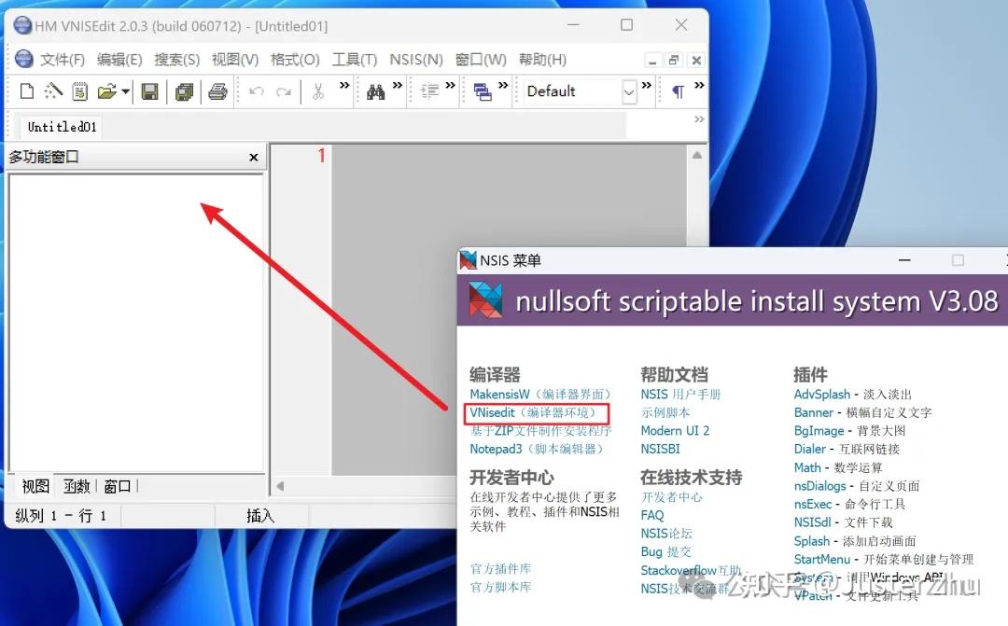Viewport: 1008px width, 626px height.
Task: Click the horizontal scrollbar left arrow
Action: pyautogui.click(x=280, y=486)
